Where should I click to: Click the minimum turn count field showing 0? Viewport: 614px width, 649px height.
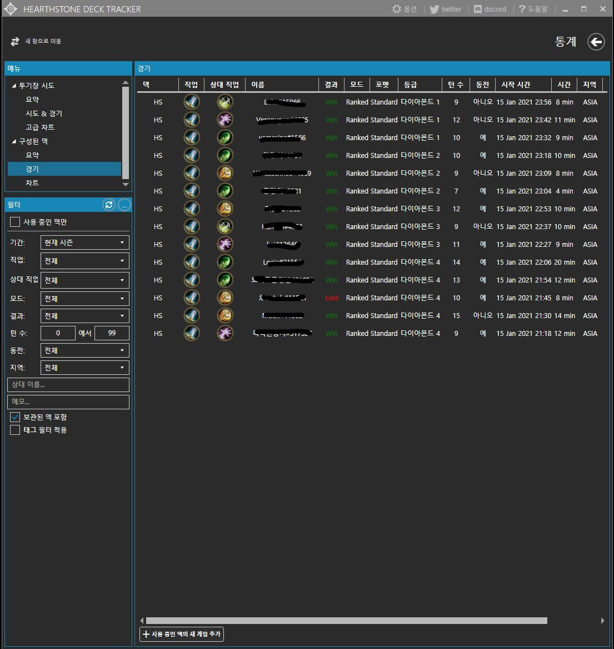tap(58, 333)
